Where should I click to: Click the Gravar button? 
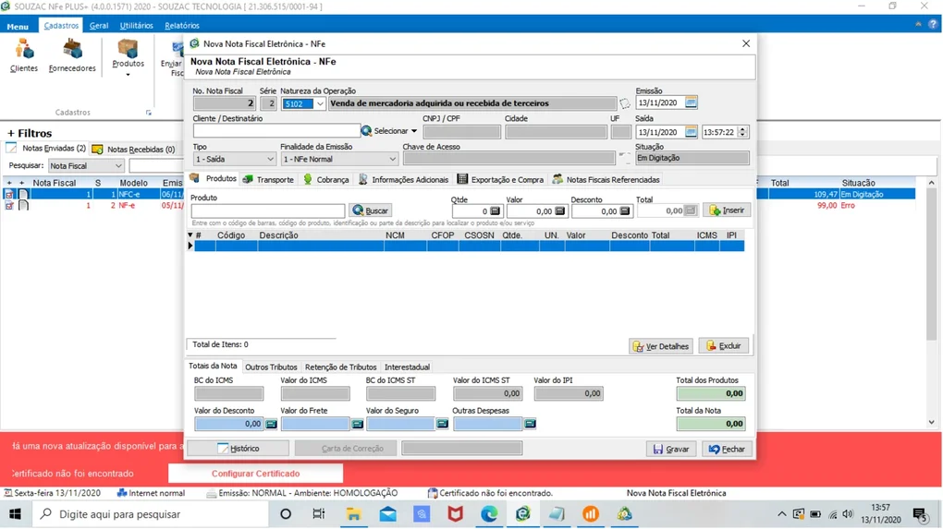pos(671,449)
